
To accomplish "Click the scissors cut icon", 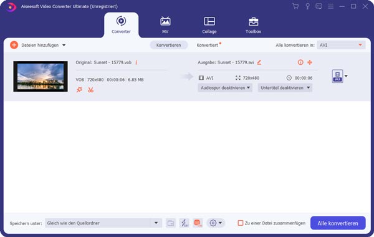I will 90,90.
